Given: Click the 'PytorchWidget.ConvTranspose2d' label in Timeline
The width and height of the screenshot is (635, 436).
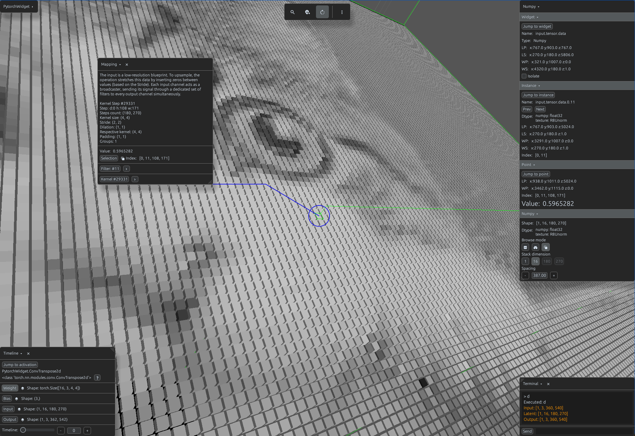Looking at the screenshot, I should pyautogui.click(x=31, y=371).
